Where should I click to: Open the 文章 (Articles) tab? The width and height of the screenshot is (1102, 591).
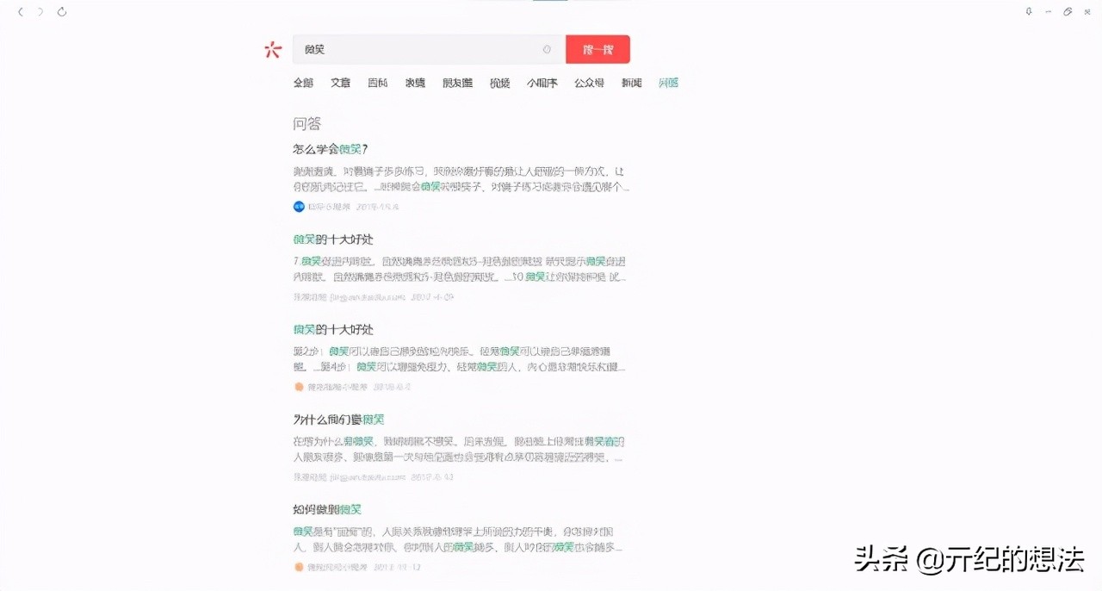point(340,82)
